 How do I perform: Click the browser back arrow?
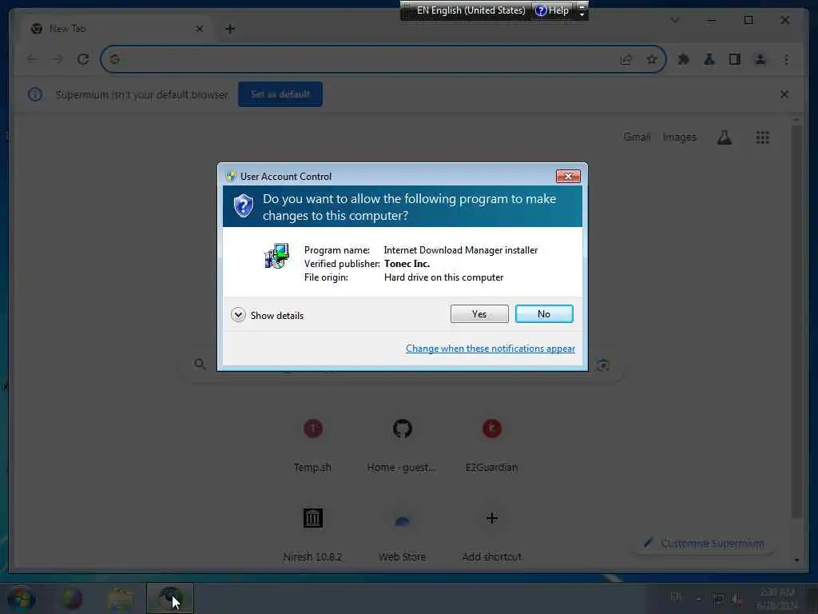32,59
